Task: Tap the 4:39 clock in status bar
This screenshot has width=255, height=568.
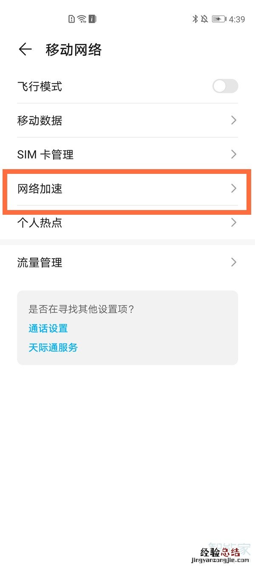Action: coord(237,19)
